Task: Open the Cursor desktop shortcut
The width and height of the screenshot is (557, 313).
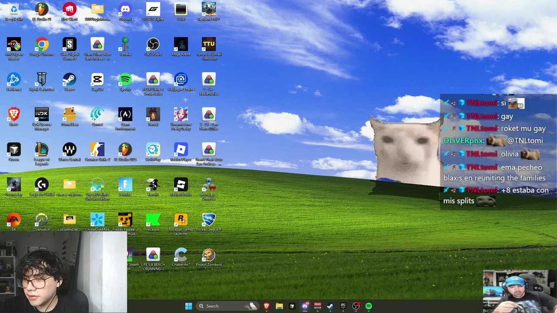Action: tap(14, 152)
